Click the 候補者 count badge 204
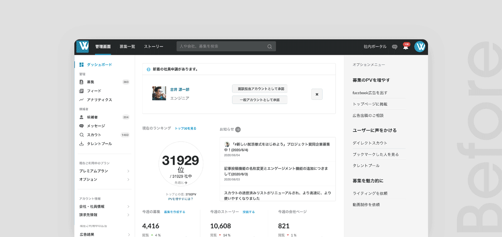Screen dimensions: 502x237 (125, 117)
